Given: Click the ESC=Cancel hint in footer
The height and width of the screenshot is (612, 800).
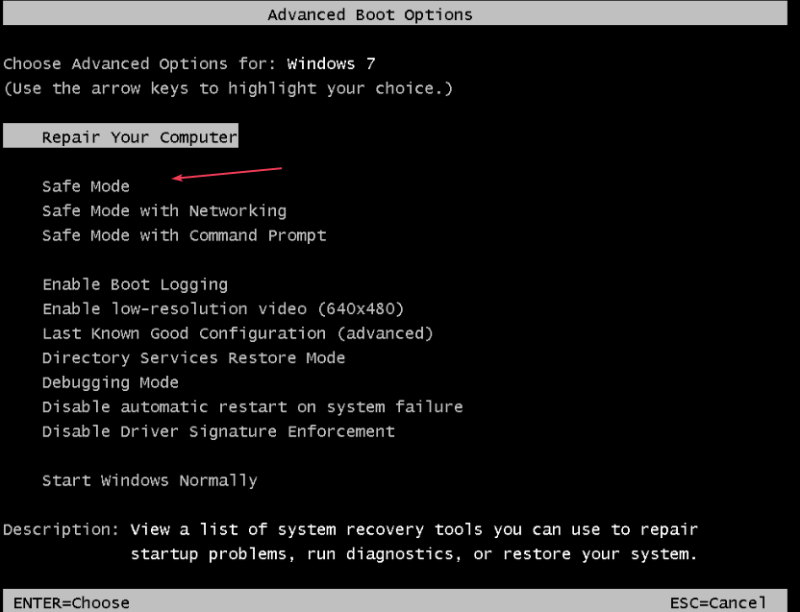Looking at the screenshot, I should click(718, 602).
